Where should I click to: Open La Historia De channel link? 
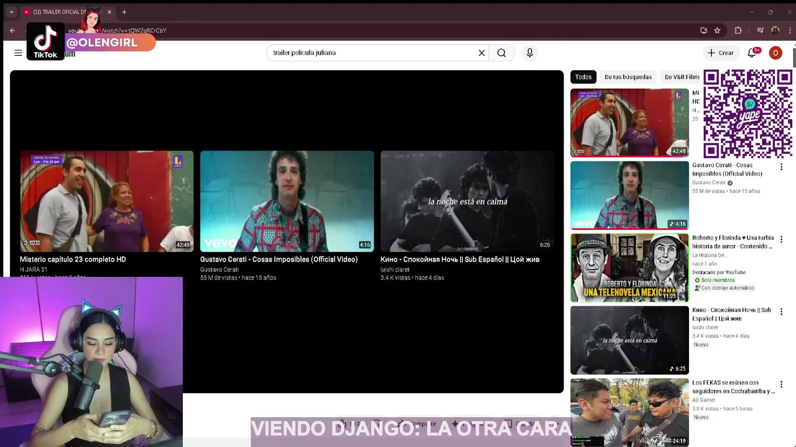tap(709, 255)
